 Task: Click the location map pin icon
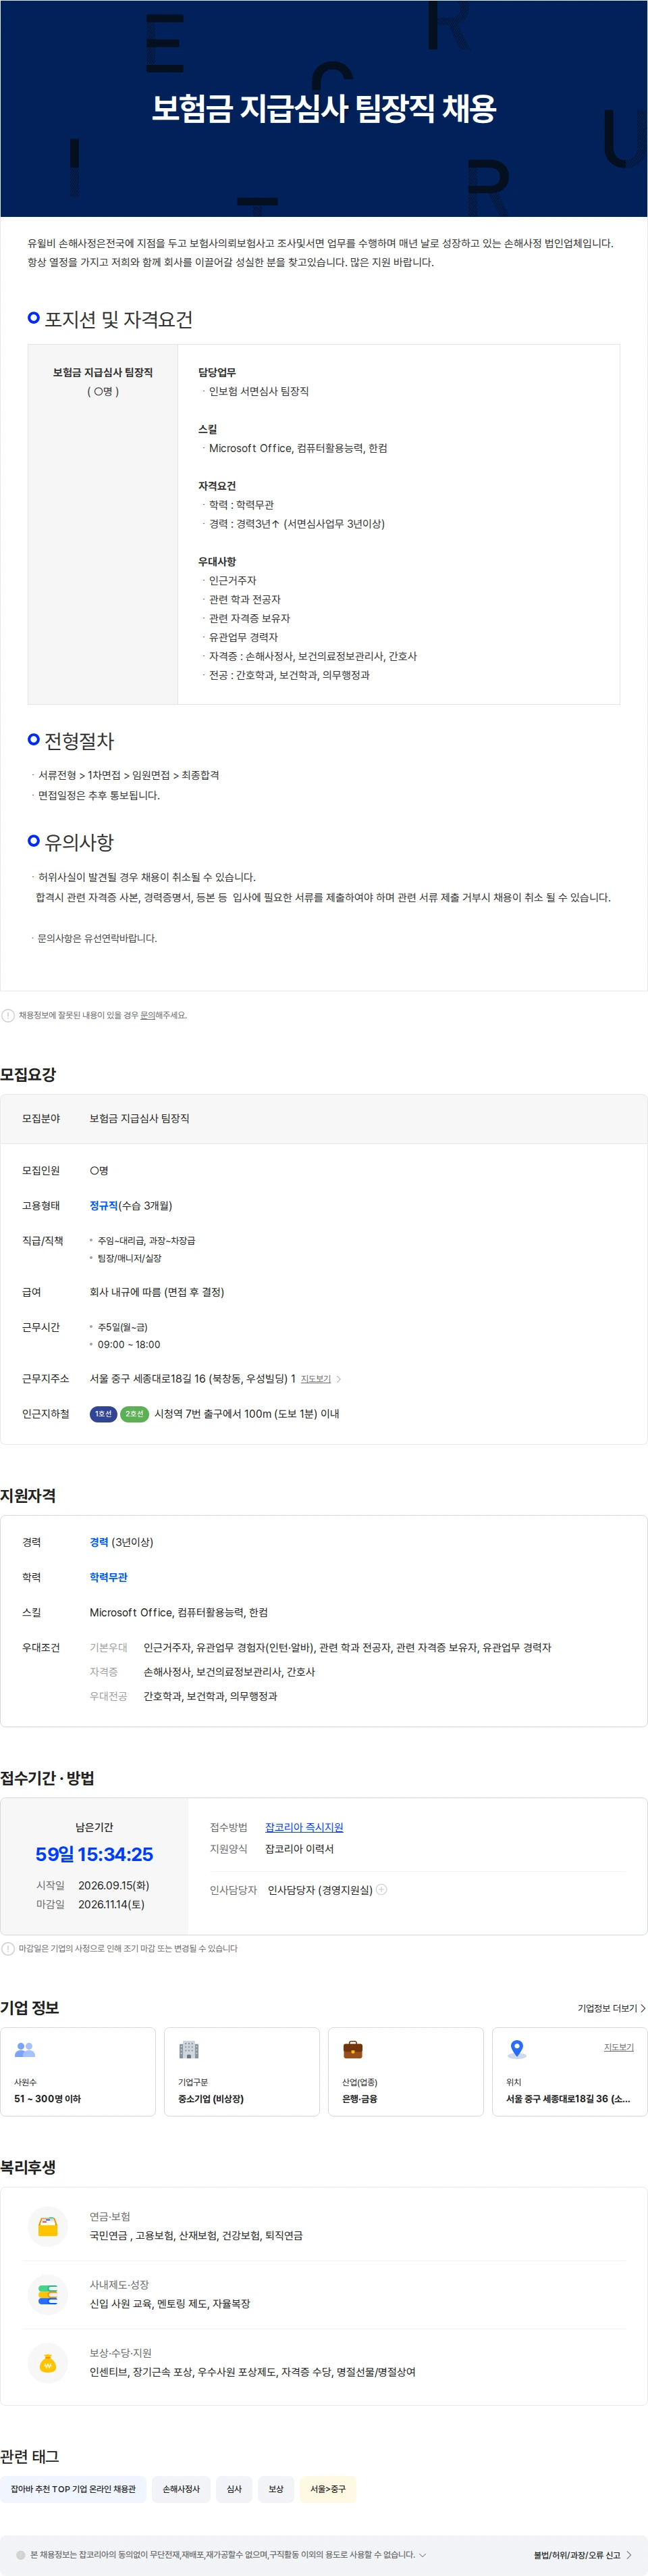516,2049
